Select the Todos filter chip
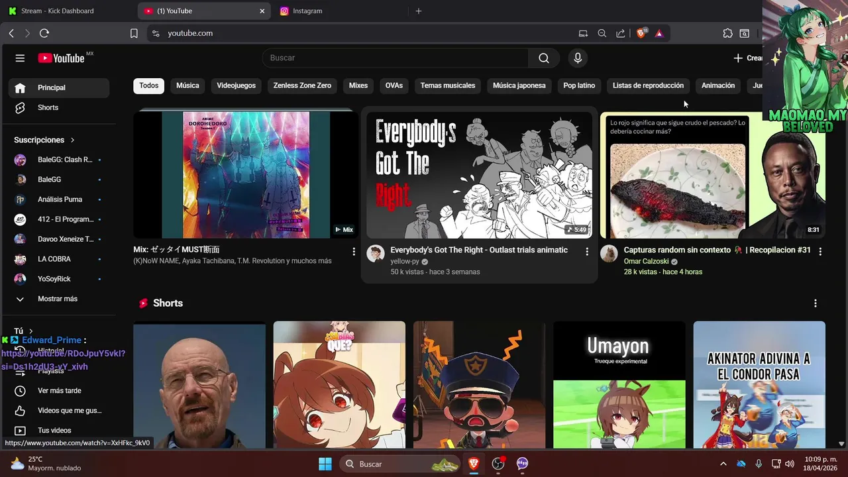The height and width of the screenshot is (477, 848). 149,86
